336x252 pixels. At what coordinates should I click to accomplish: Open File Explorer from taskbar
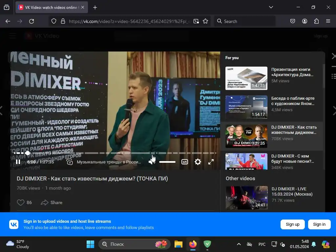(x=178, y=244)
